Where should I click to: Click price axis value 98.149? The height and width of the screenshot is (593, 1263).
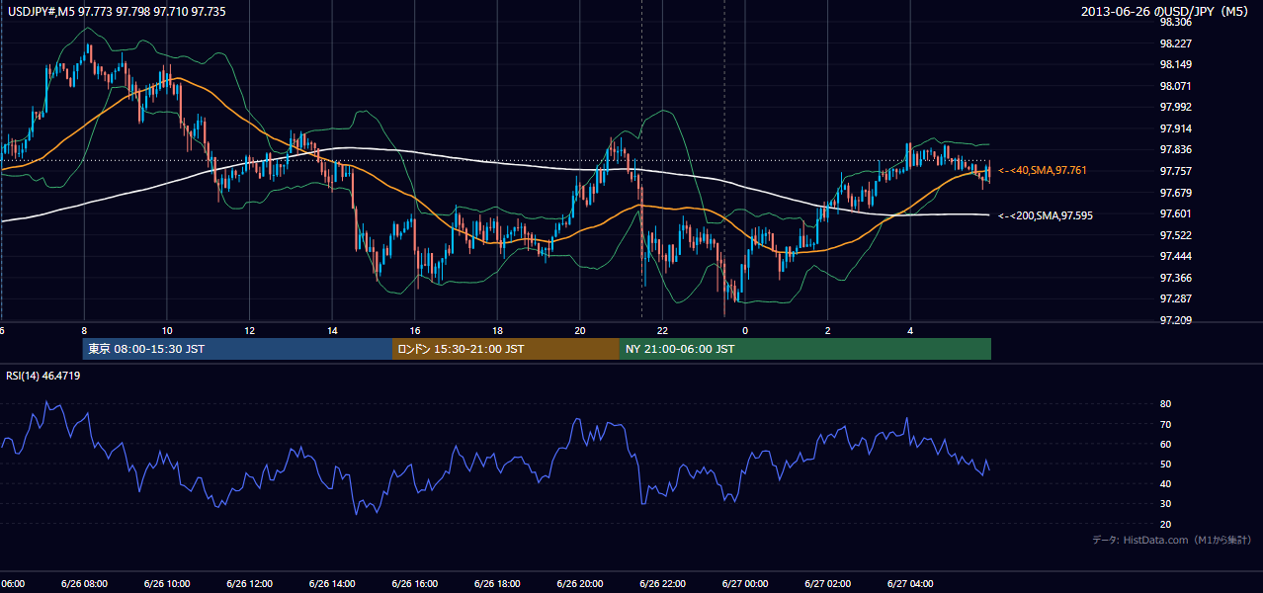1175,65
